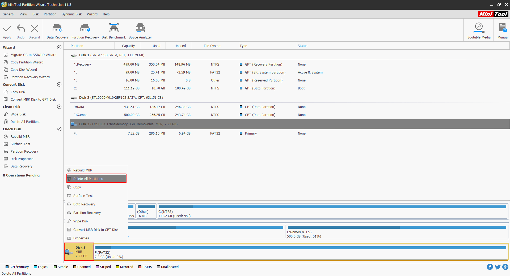Select the F:(FAT32) block in disk map
This screenshot has width=510, height=276.
tap(301, 252)
